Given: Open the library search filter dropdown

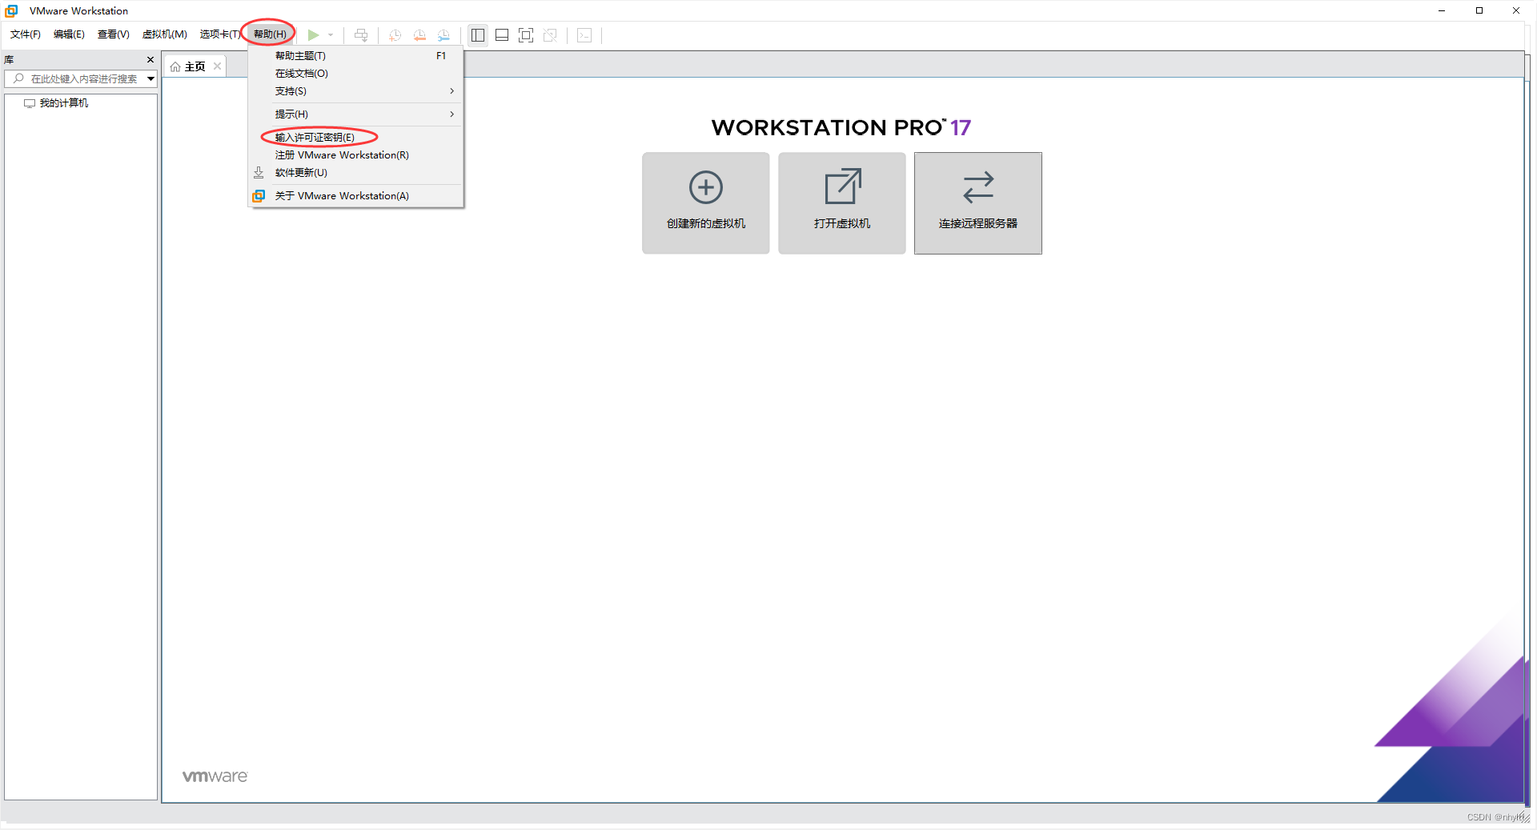Looking at the screenshot, I should (x=150, y=78).
